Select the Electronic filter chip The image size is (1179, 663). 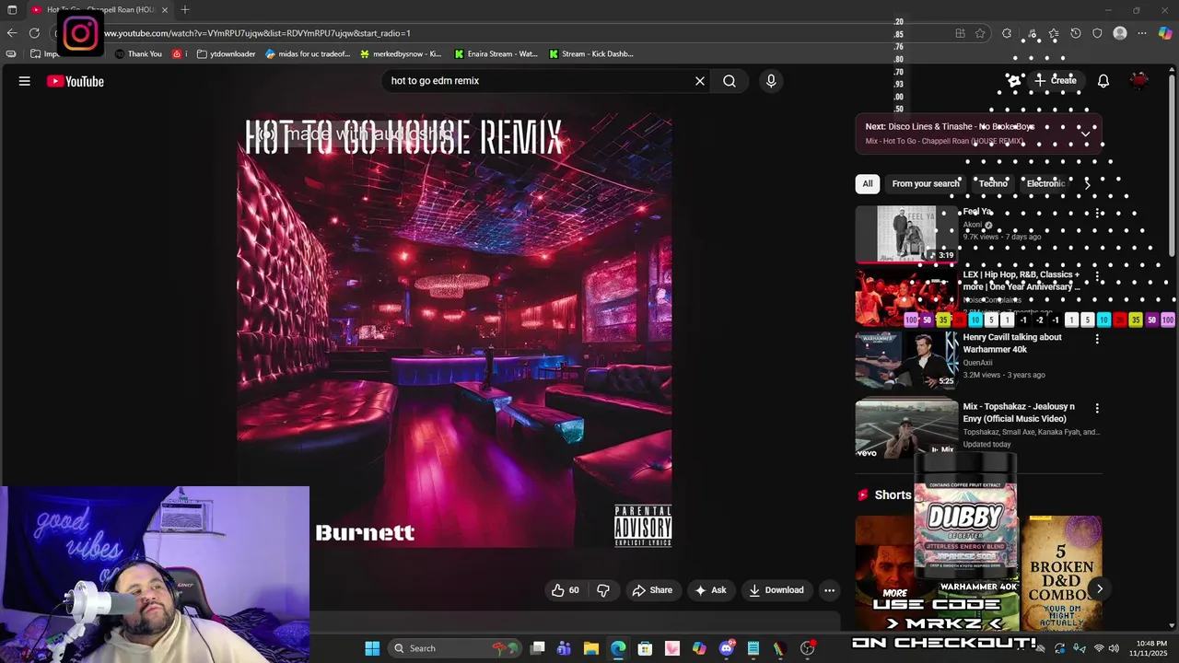coord(1045,183)
